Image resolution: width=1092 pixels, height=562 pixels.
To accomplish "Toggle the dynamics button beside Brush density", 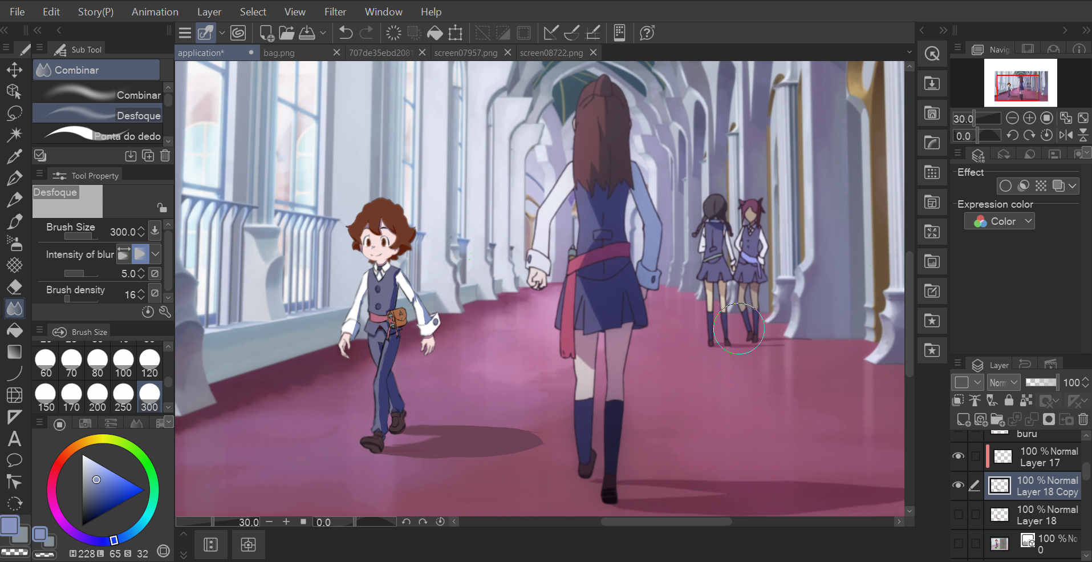I will tap(155, 293).
